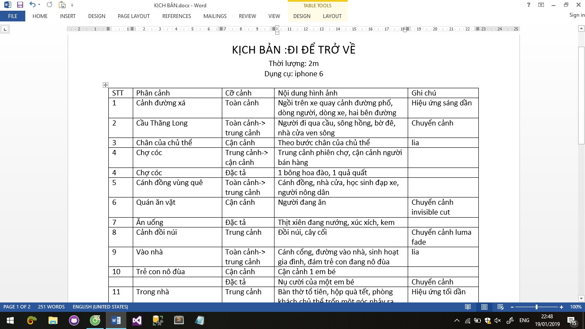Click the 251 WORDS count
Screen dimensions: 585x329
pos(51,307)
